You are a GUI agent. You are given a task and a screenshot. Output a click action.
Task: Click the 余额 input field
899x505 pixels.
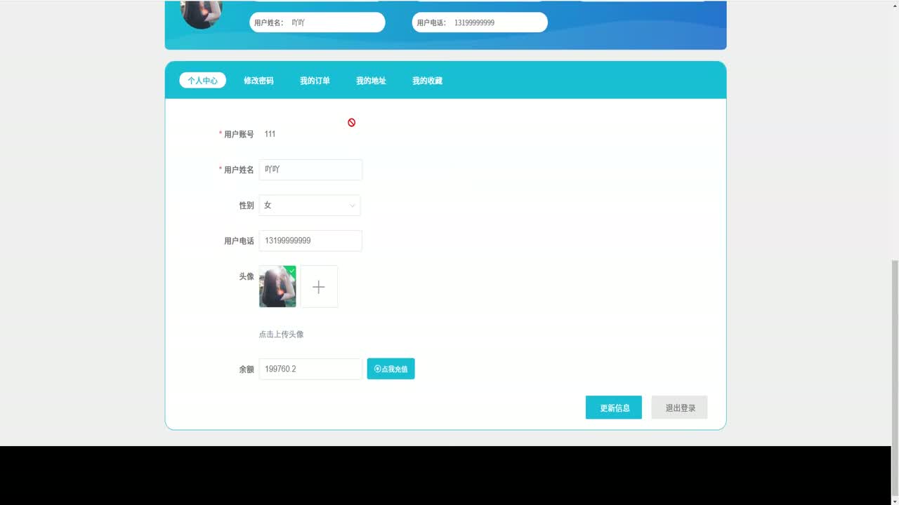[x=310, y=369]
